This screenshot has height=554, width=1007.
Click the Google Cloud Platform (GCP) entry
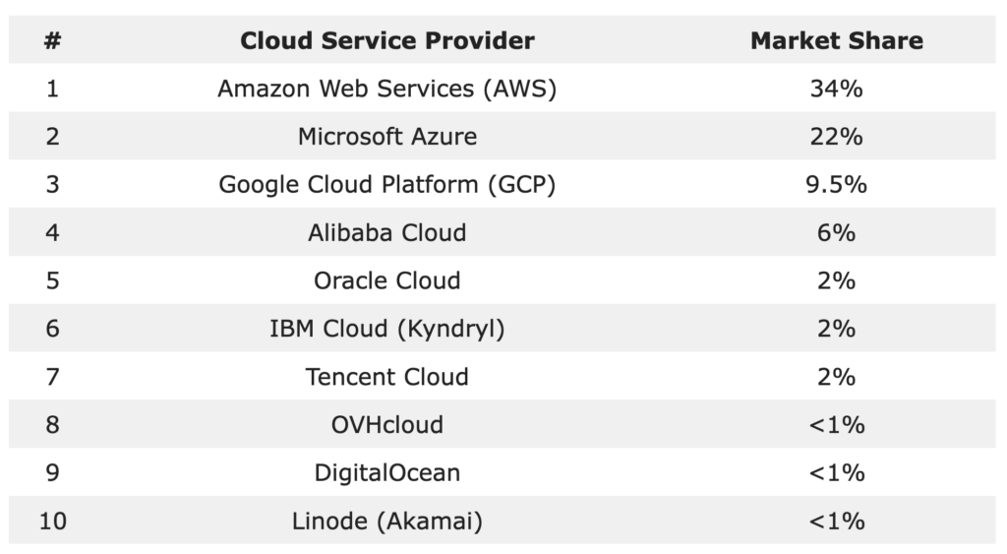387,184
